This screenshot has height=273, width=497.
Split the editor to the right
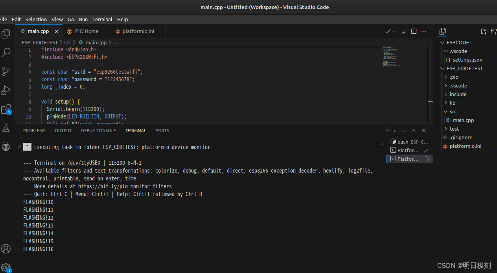(414, 31)
